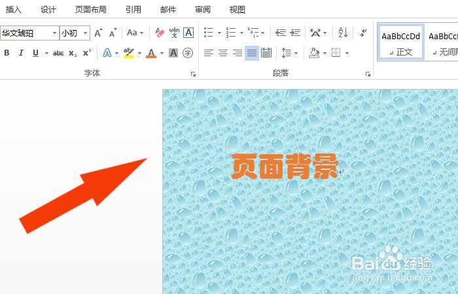Screen dimensions: 458x294
Task: Sort text with A-Z sort icon
Action: (343, 33)
